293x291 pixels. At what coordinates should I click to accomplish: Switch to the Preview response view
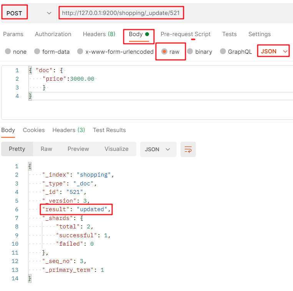point(78,149)
